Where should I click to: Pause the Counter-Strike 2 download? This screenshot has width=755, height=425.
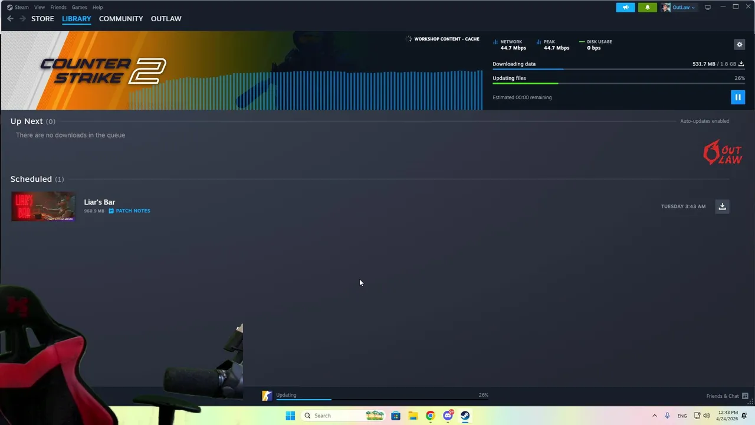point(737,97)
